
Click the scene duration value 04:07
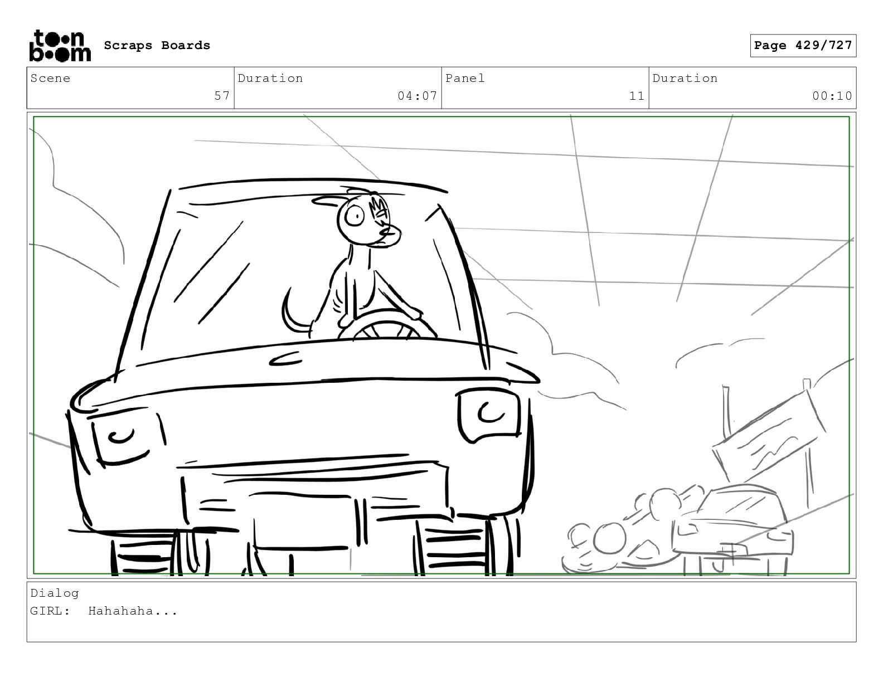pos(417,96)
